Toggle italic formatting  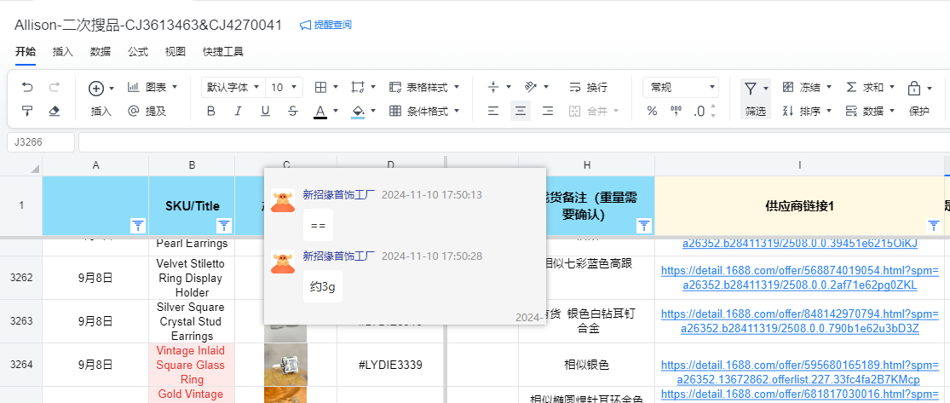click(238, 111)
